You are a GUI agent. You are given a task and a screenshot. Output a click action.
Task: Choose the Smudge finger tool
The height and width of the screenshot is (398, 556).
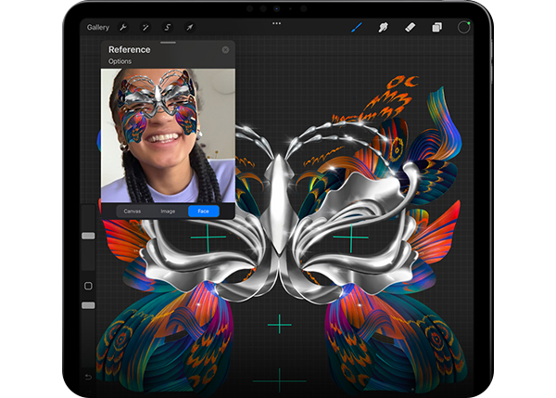pos(382,27)
